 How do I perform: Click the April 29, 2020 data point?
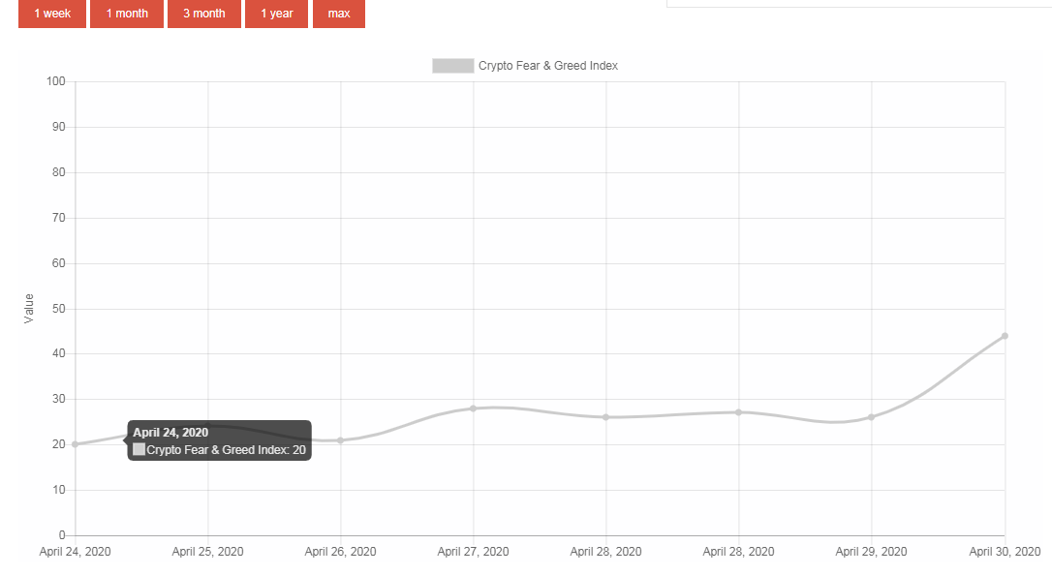[872, 417]
